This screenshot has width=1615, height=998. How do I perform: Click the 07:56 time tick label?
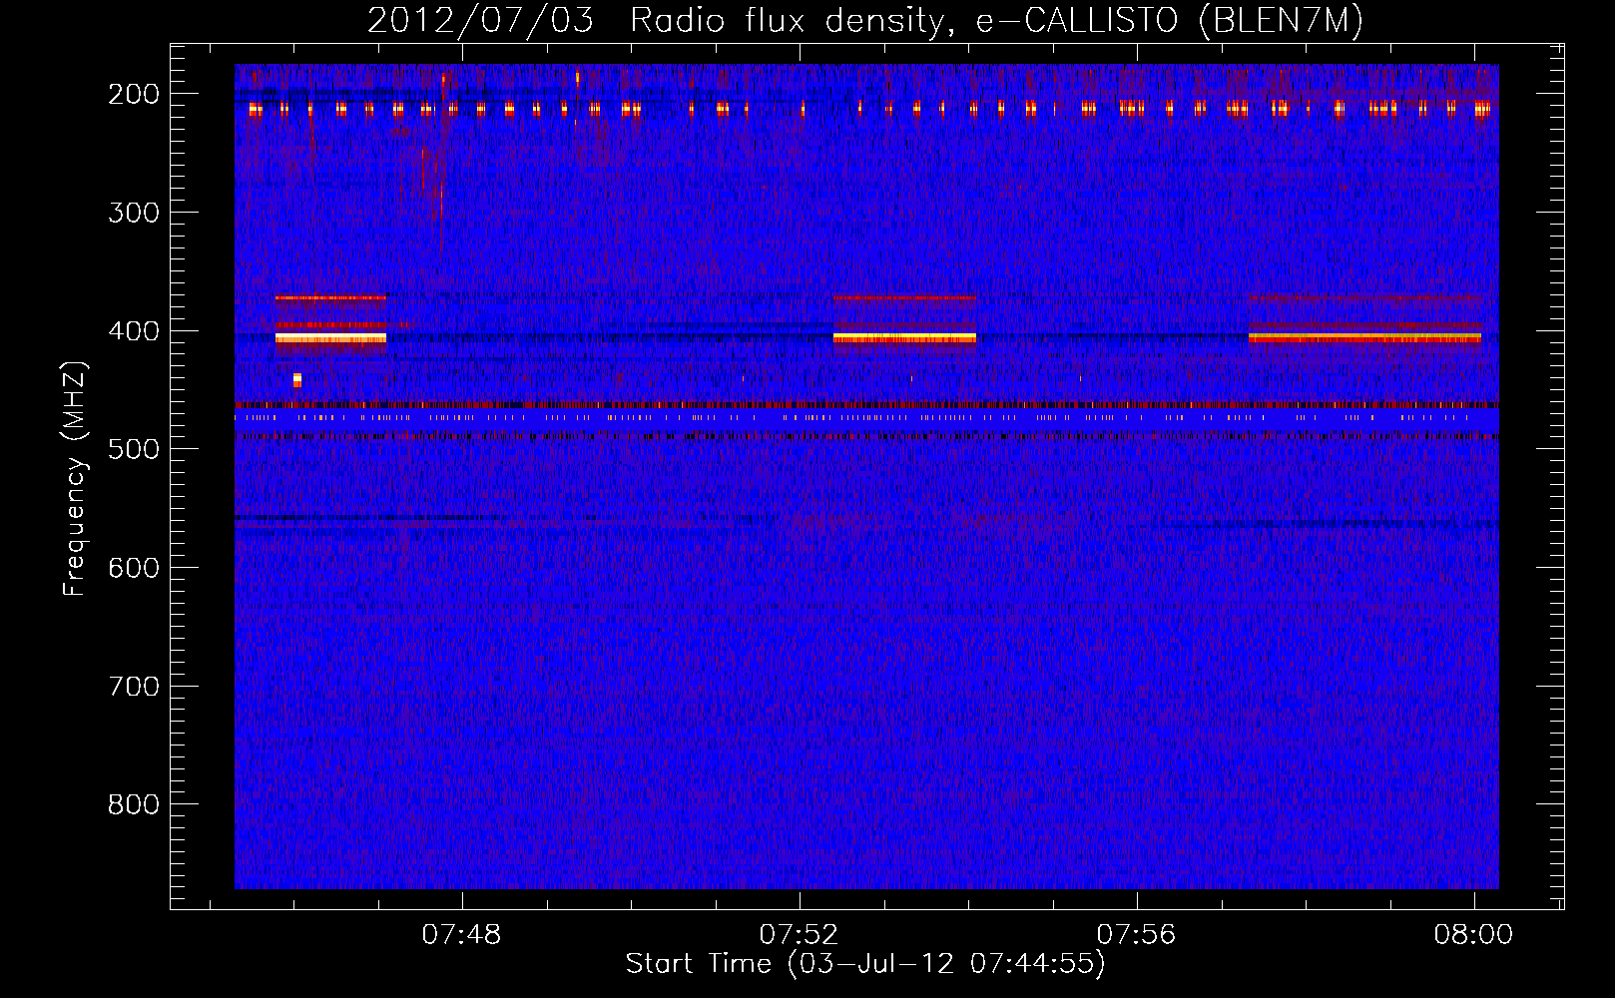coord(1137,935)
